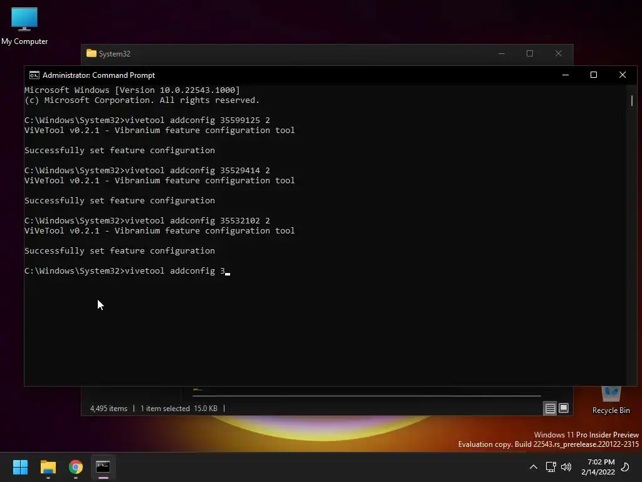Open volume speaker tray icon

click(566, 467)
